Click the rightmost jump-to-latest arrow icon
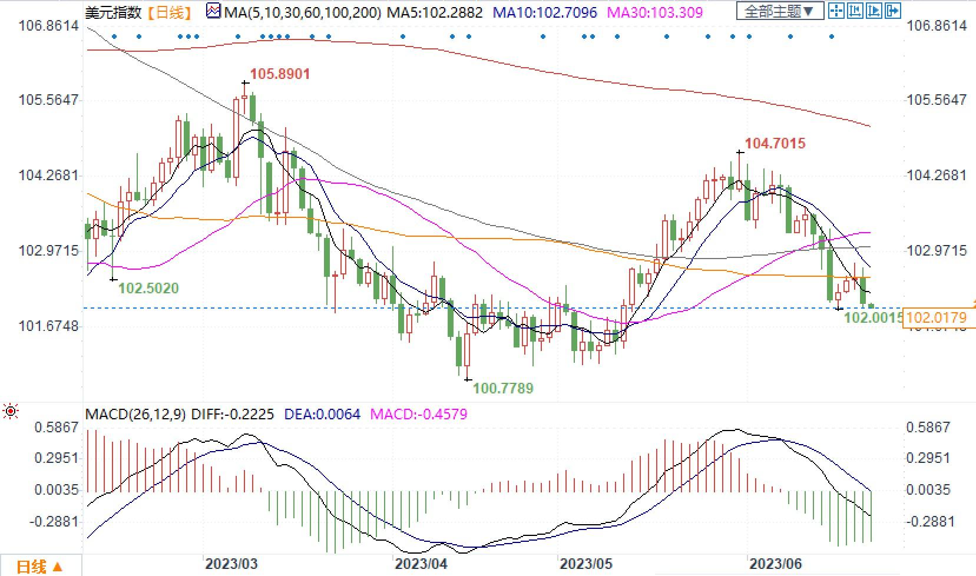 click(893, 11)
